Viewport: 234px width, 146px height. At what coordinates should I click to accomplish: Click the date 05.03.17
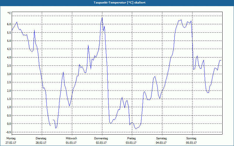(x=191, y=143)
